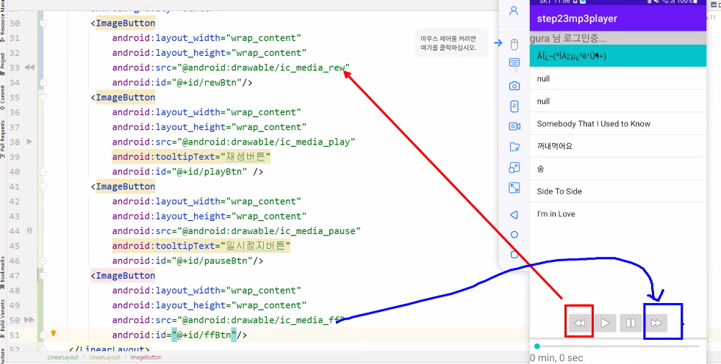Click the @+id/rewBtn value on line 34

click(x=207, y=83)
